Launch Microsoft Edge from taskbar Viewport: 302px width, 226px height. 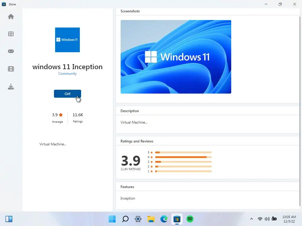(x=164, y=219)
